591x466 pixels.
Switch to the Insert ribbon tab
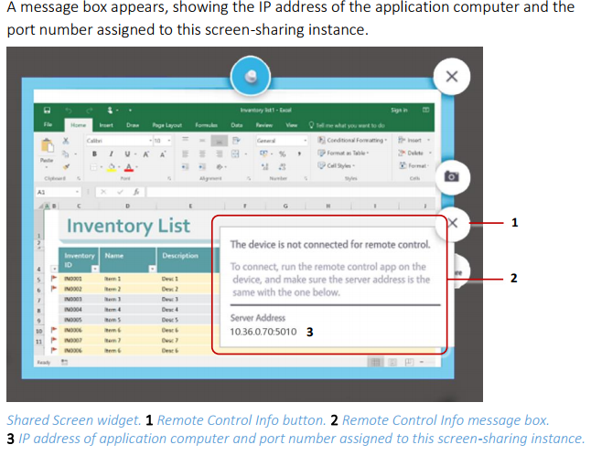point(105,124)
